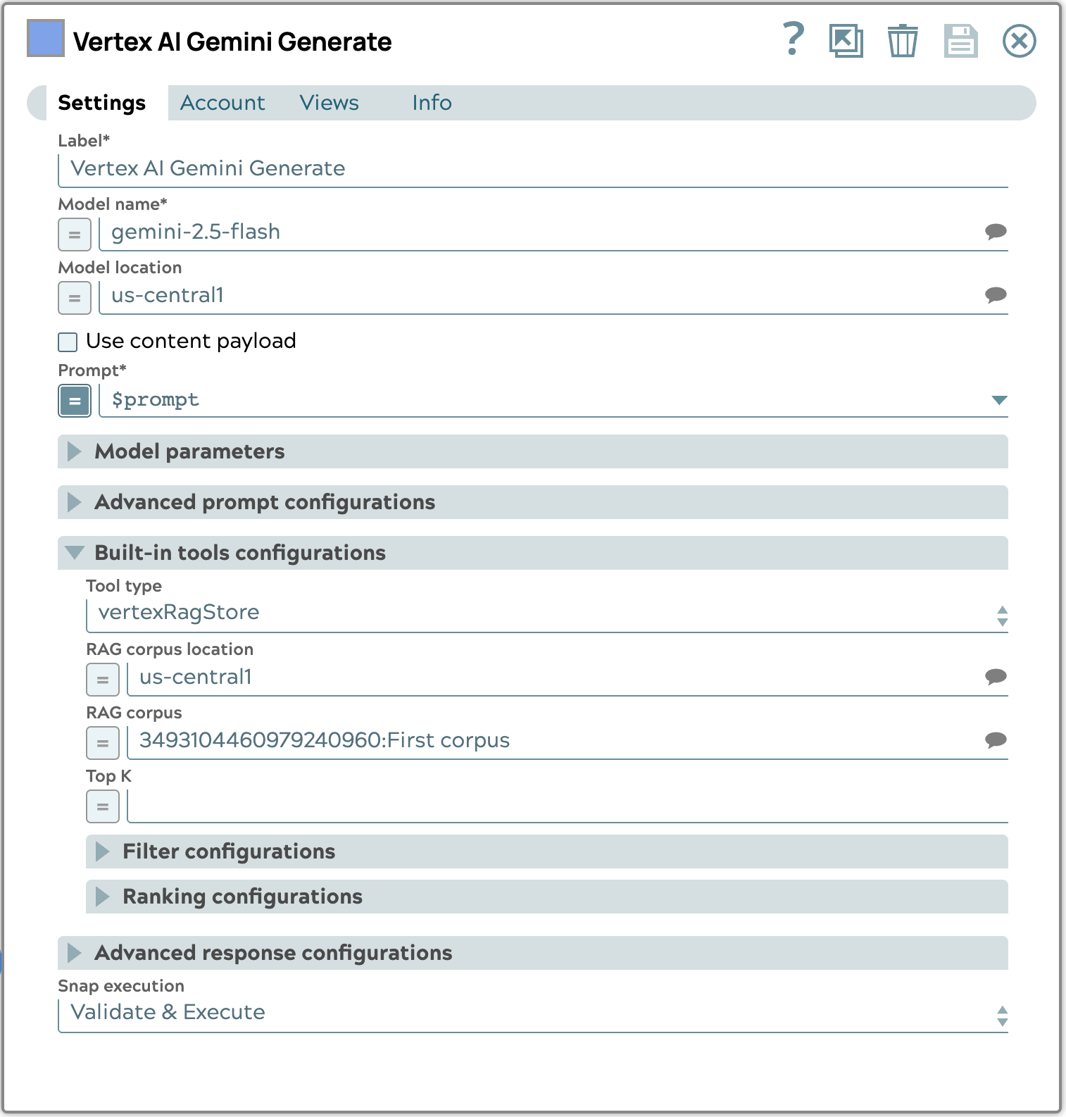
Task: Click the Model name suggestions bubble icon
Action: tap(996, 232)
